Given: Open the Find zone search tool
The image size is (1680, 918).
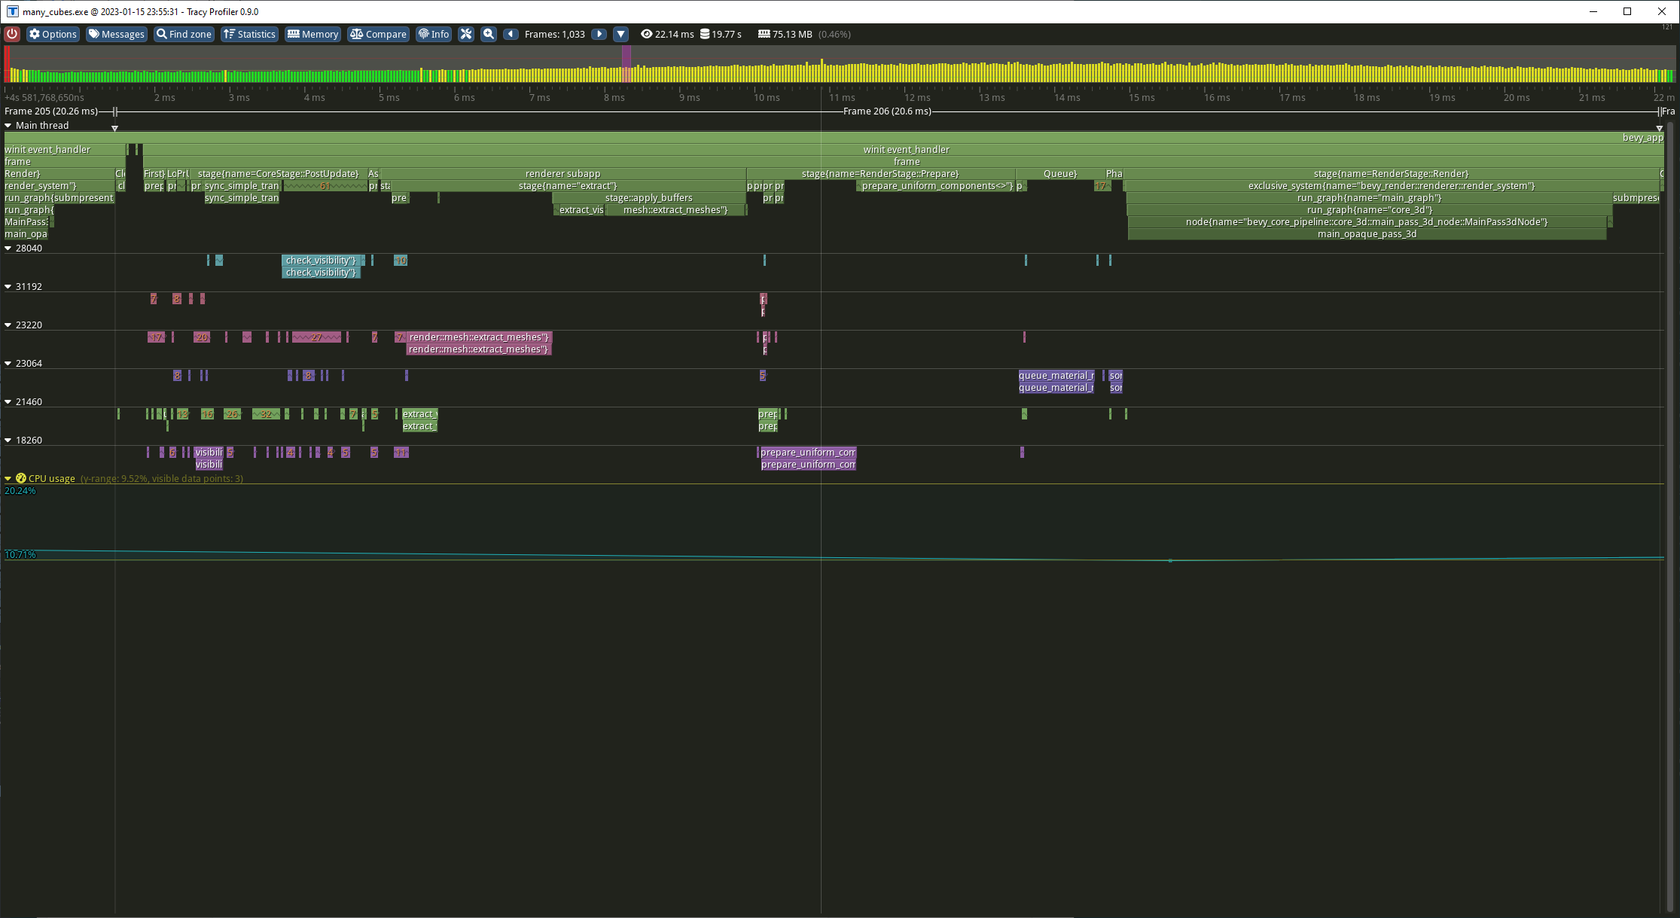Looking at the screenshot, I should (x=184, y=34).
